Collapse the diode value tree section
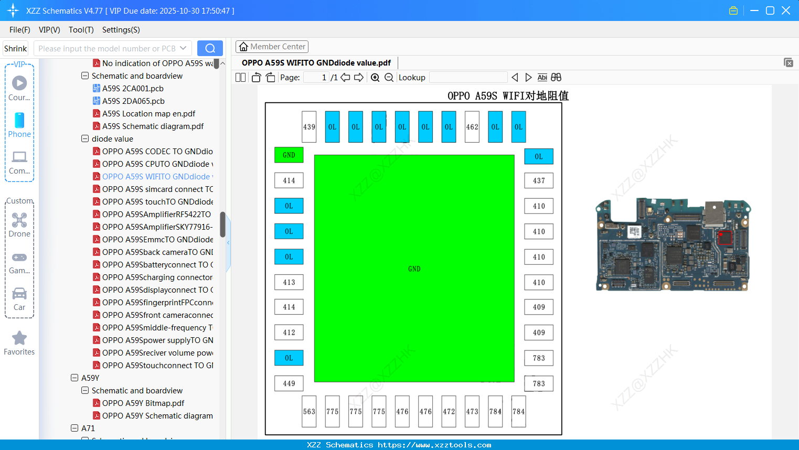The height and width of the screenshot is (450, 799). [x=84, y=138]
